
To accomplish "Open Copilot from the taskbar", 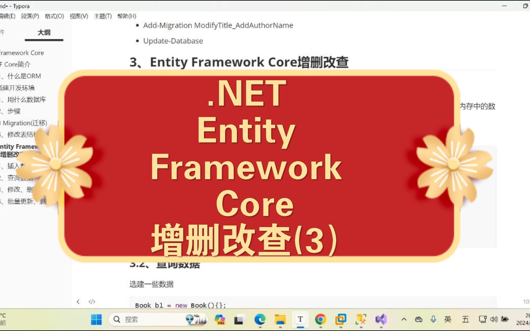I will 220,320.
